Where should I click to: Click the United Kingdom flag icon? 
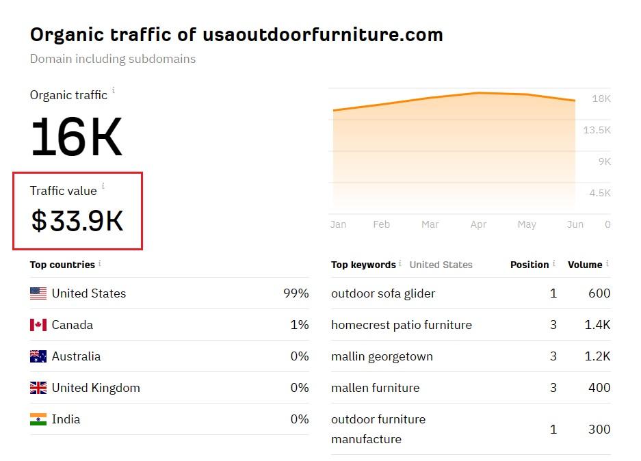(38, 388)
